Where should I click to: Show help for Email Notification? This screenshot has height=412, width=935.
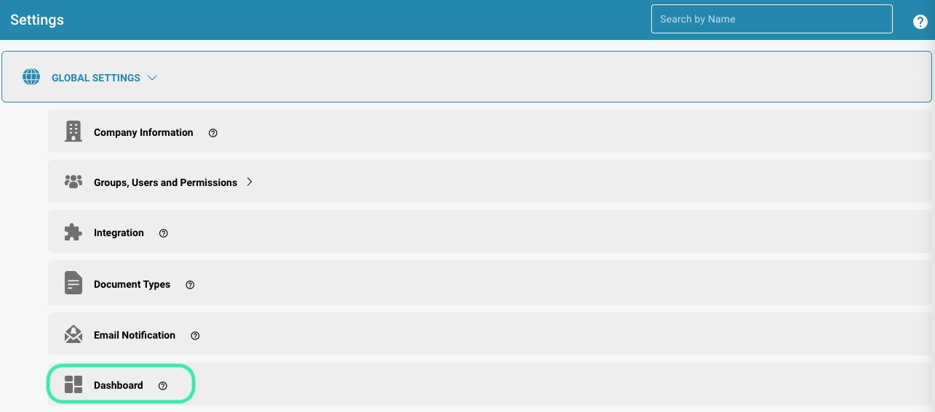pyautogui.click(x=195, y=336)
